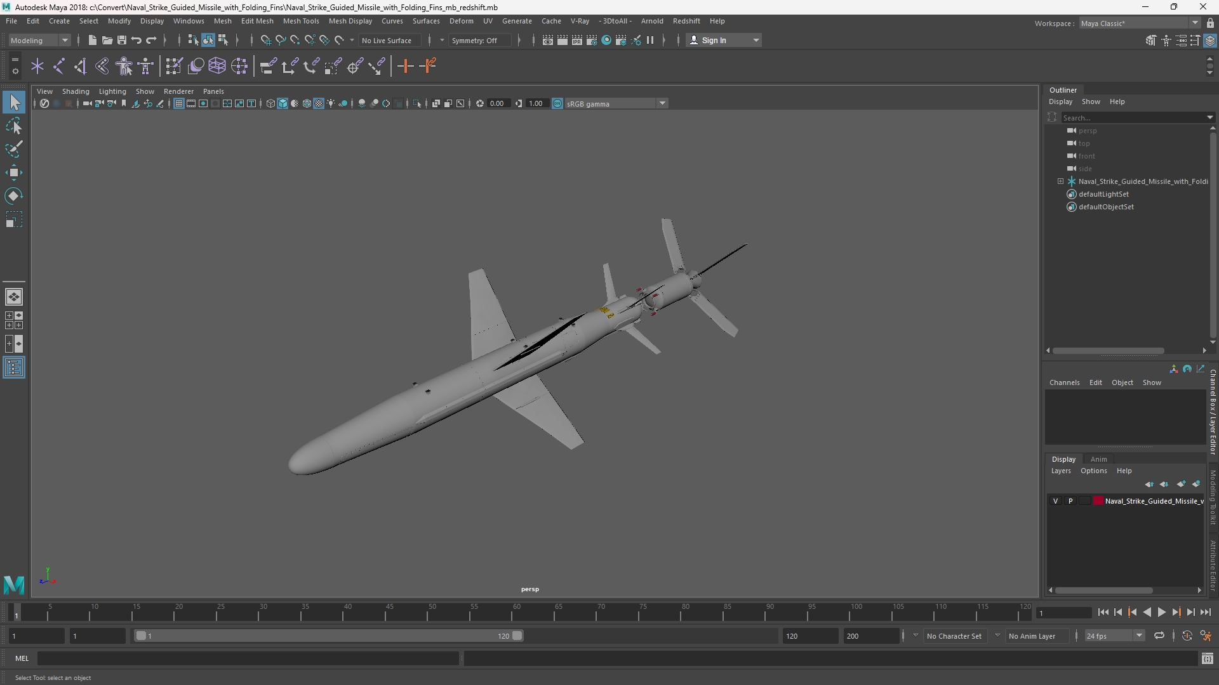Choose the Scale tool in toolbox
The height and width of the screenshot is (685, 1219).
pyautogui.click(x=14, y=219)
